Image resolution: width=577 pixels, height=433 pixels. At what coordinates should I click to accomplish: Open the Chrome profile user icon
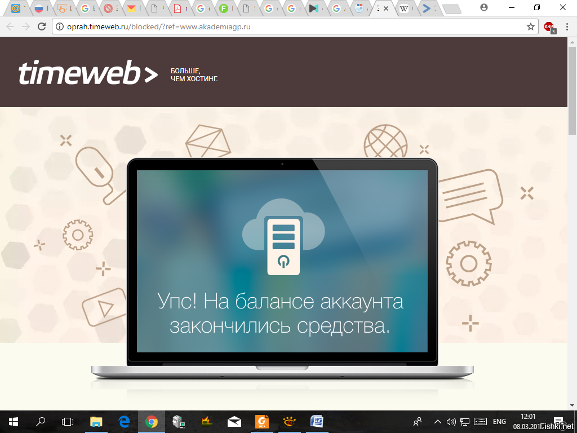(x=484, y=7)
